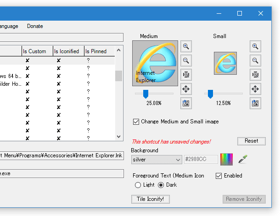
Task: Maximize the window
Action: (x=240, y=13)
